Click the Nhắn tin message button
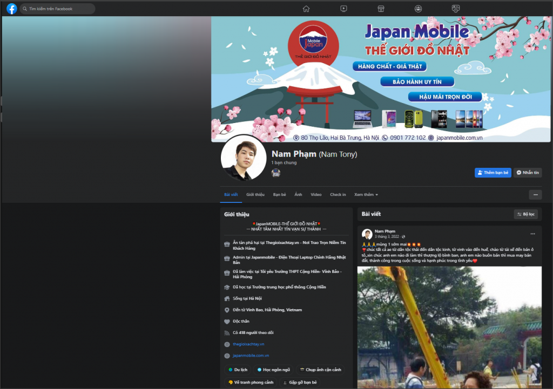 pyautogui.click(x=528, y=173)
